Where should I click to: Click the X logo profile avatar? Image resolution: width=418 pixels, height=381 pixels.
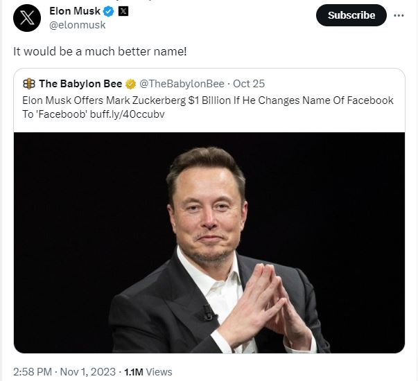26,19
